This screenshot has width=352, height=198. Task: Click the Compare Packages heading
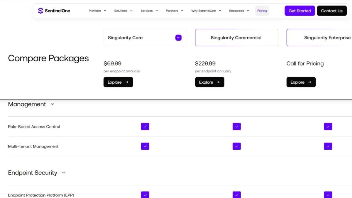click(48, 58)
